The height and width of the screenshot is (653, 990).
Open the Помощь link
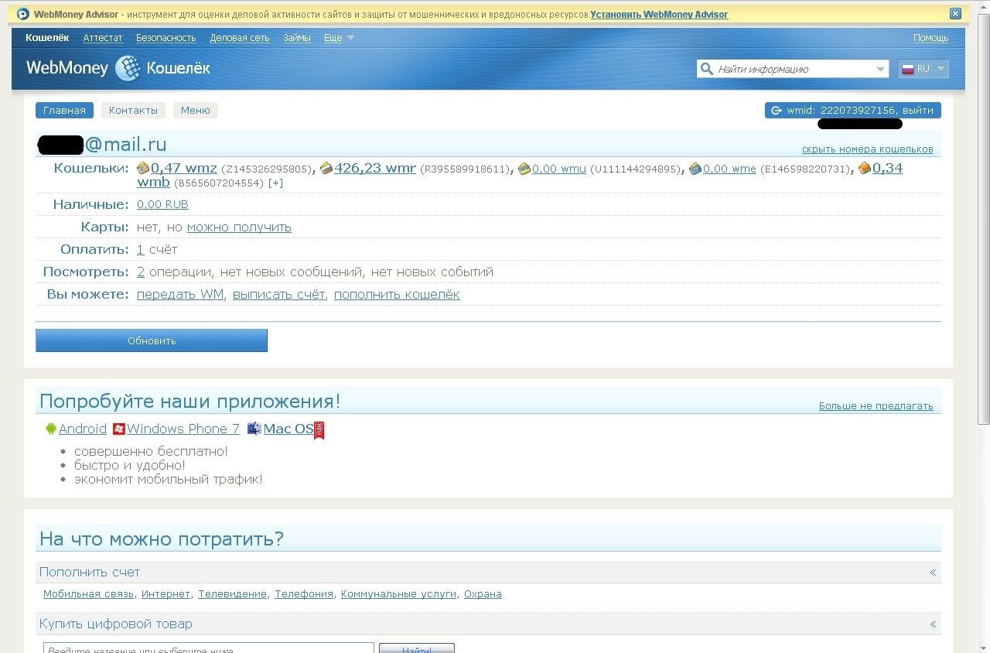click(x=930, y=38)
